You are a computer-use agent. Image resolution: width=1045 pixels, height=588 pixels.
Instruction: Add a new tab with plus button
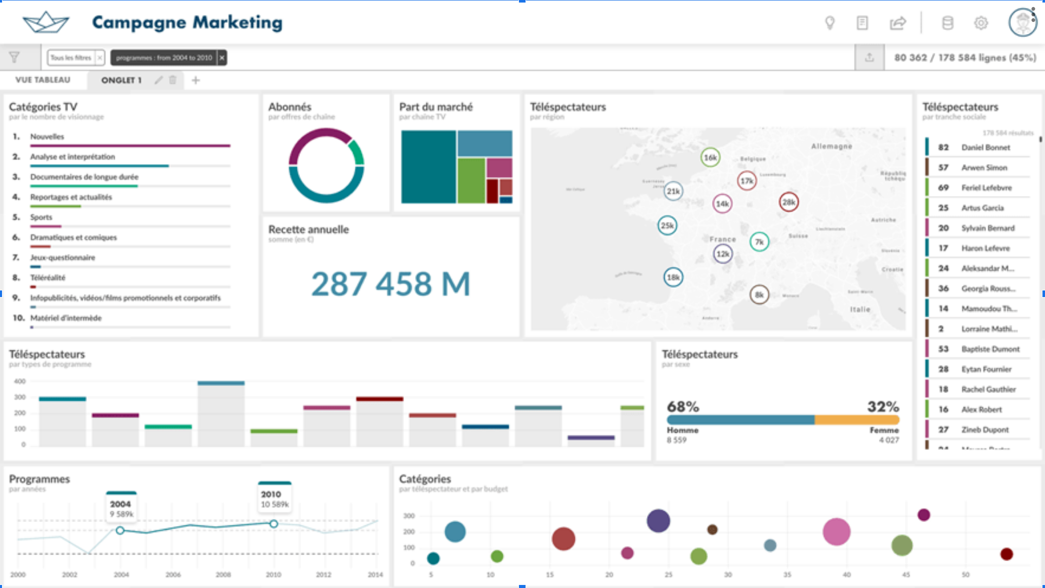(196, 80)
